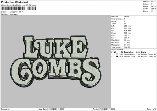Click 'Natural White' thread description
This screenshot has height=111, width=157.
coord(129,54)
